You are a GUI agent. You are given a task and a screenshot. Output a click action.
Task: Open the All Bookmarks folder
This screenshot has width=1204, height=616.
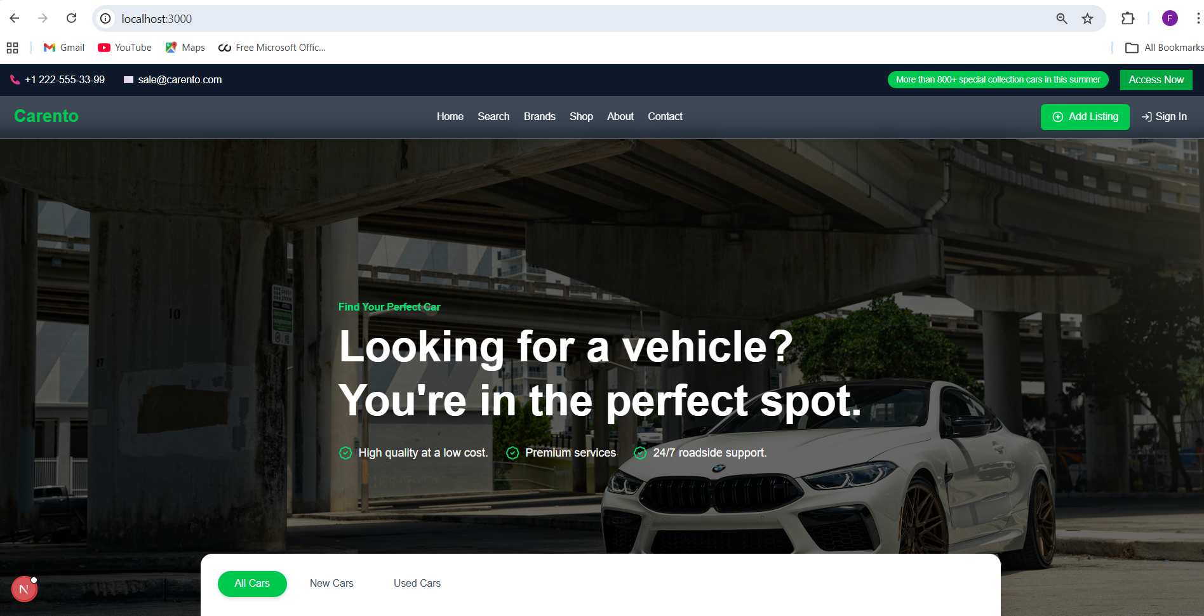[x=1164, y=48]
